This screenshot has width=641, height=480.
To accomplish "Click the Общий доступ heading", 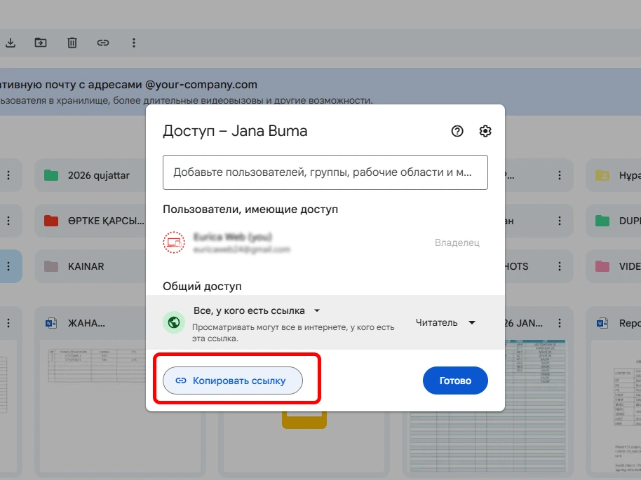I will (x=202, y=287).
